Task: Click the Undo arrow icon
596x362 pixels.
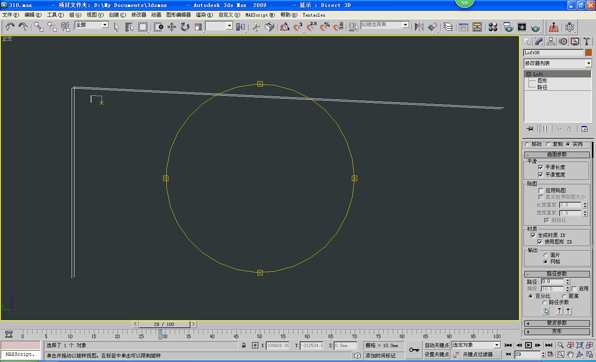Action: pyautogui.click(x=10, y=27)
